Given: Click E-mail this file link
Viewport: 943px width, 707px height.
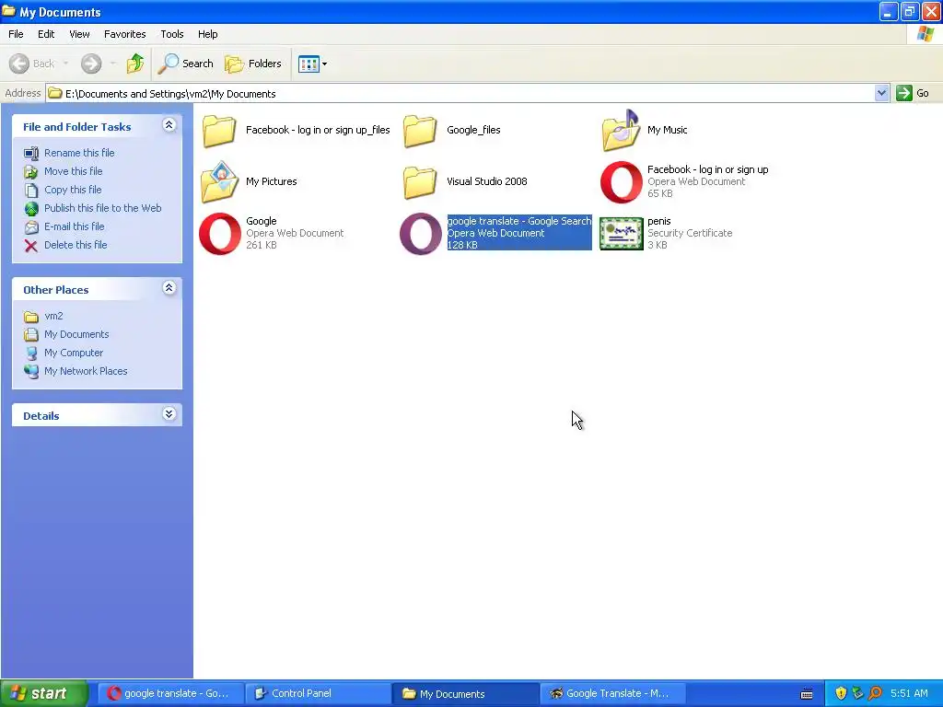Looking at the screenshot, I should point(74,226).
